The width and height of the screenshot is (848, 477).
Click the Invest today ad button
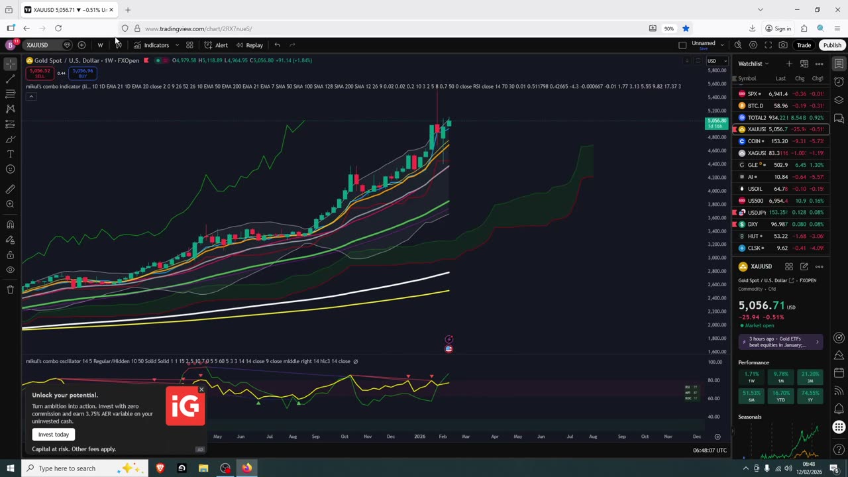(x=54, y=435)
